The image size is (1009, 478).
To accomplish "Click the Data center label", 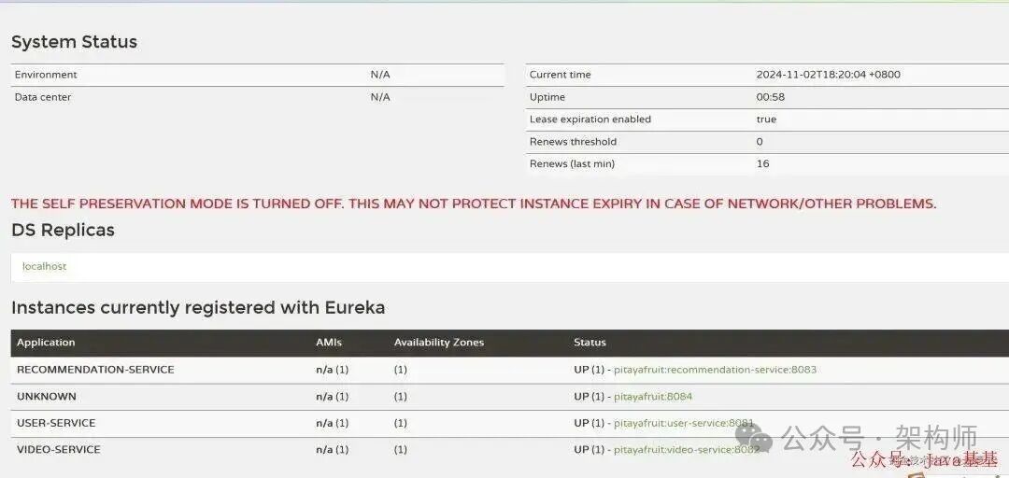I will pyautogui.click(x=43, y=97).
